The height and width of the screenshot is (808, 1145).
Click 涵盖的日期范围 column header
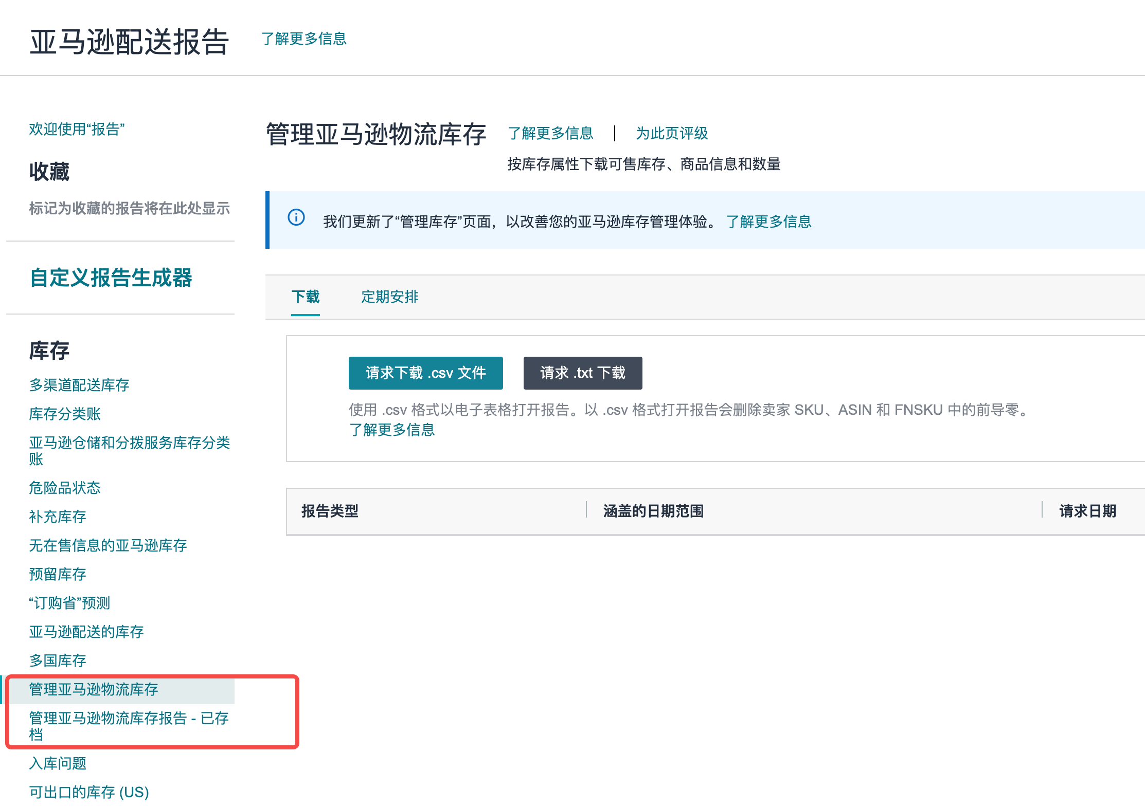[x=653, y=511]
